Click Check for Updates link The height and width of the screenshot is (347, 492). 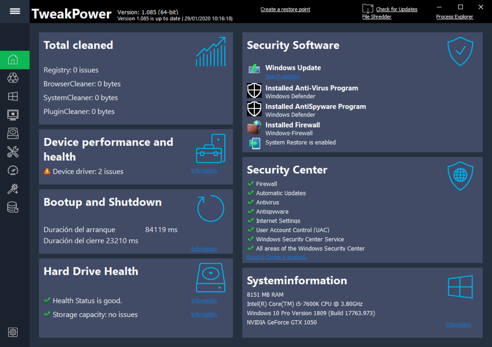(397, 10)
